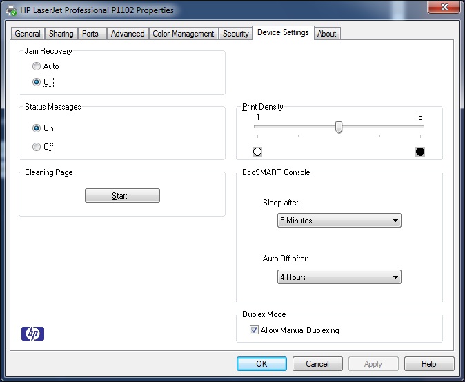Go to the Color Management tab
465x382 pixels.
pyautogui.click(x=184, y=34)
